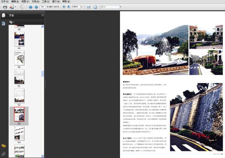225x158 pixels.
Task: Click the zoom in round button
Action: (x=69, y=7)
